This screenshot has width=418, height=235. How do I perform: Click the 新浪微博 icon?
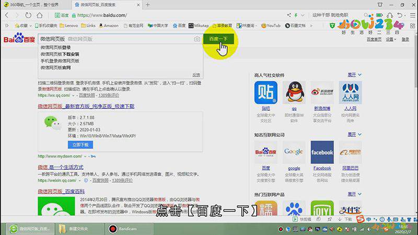click(322, 92)
